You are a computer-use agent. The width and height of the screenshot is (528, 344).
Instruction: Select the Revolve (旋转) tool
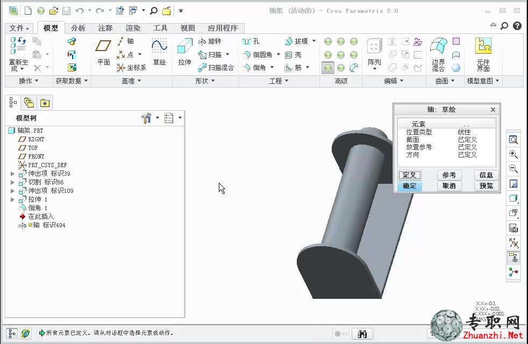(x=210, y=41)
